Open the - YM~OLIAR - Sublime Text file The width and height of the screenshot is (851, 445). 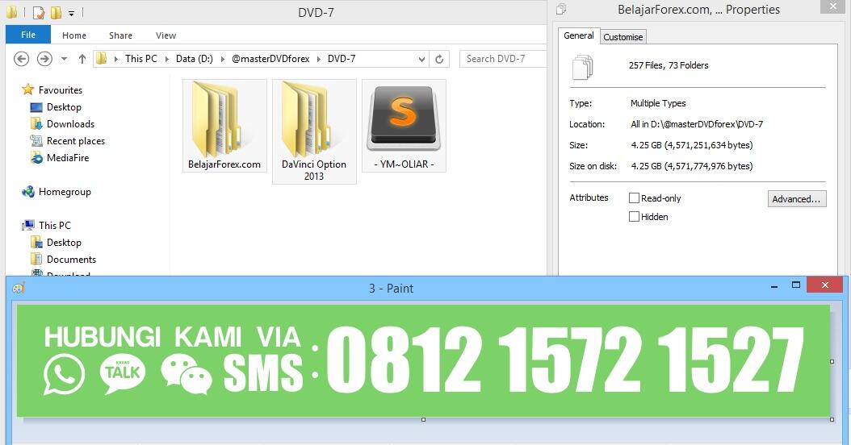point(404,126)
